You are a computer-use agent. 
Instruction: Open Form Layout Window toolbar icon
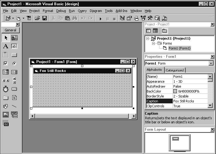(x=136, y=18)
